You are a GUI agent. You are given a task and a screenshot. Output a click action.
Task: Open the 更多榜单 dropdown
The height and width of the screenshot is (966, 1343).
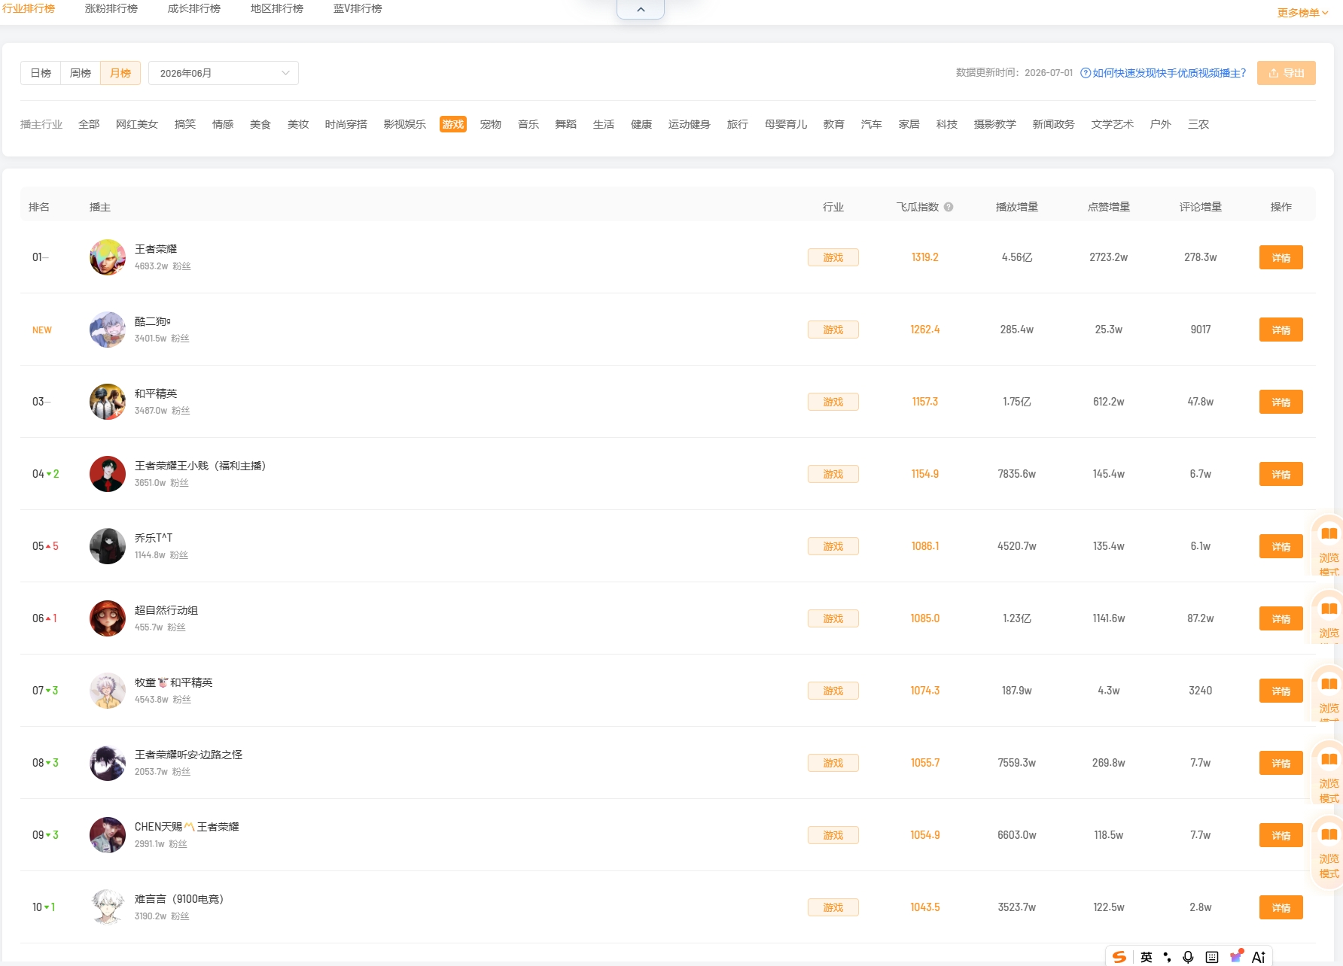(1302, 13)
